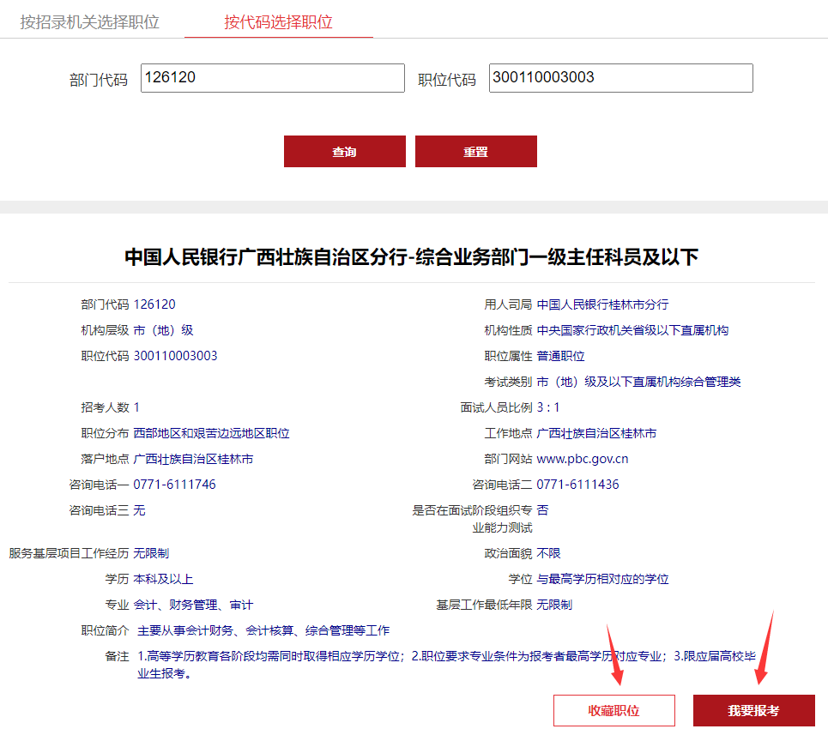Click 职位分布 value 西部地区和艰苦边远地区职位
The image size is (828, 735).
pyautogui.click(x=211, y=433)
